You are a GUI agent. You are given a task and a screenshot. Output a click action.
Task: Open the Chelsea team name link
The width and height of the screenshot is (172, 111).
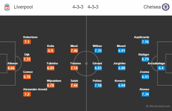click(152, 7)
